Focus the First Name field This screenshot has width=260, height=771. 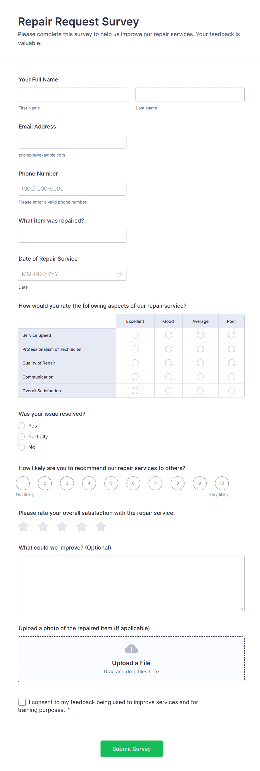click(72, 95)
